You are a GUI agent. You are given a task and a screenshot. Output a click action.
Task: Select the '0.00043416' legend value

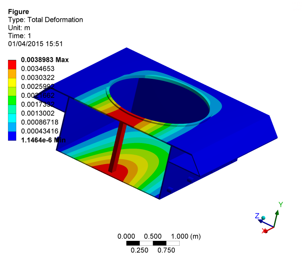tap(40, 131)
